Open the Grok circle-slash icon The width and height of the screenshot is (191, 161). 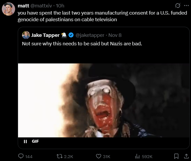point(178,6)
